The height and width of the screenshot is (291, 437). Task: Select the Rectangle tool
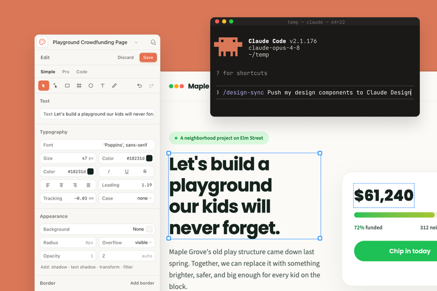[x=67, y=86]
